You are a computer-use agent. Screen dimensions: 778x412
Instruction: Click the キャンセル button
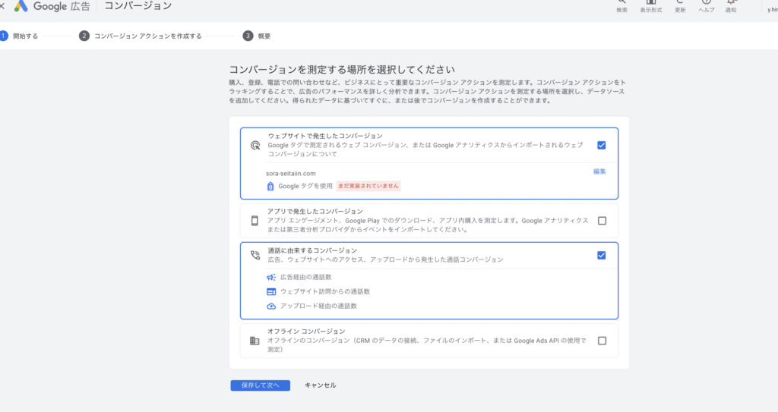[x=320, y=385]
